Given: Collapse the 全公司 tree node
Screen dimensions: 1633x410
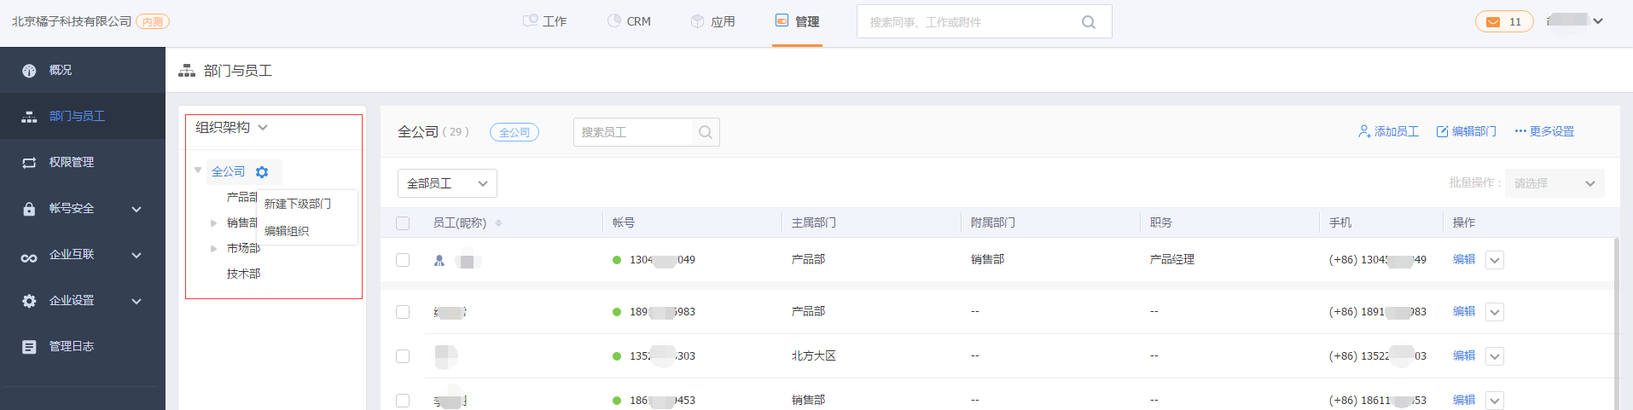Looking at the screenshot, I should coord(198,170).
